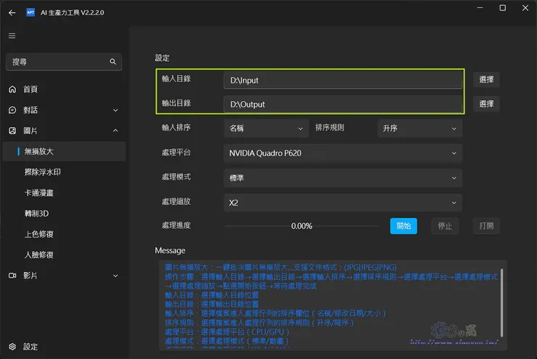This screenshot has height=359, width=537.
Task: Click the search magnifier icon
Action: pyautogui.click(x=112, y=62)
